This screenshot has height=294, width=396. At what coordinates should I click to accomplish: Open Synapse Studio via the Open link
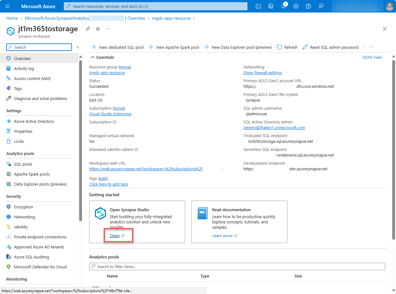click(x=114, y=236)
